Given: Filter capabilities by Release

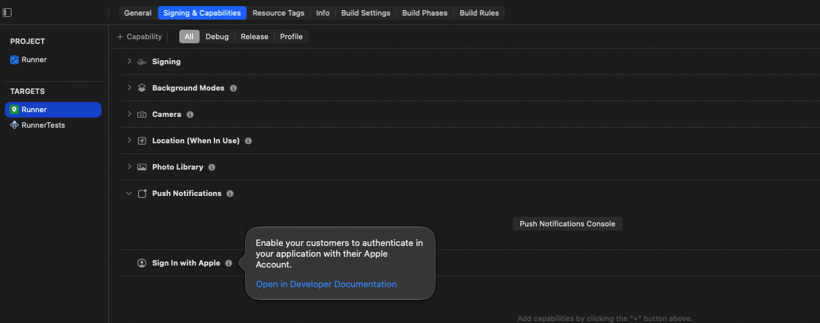Looking at the screenshot, I should tap(254, 36).
